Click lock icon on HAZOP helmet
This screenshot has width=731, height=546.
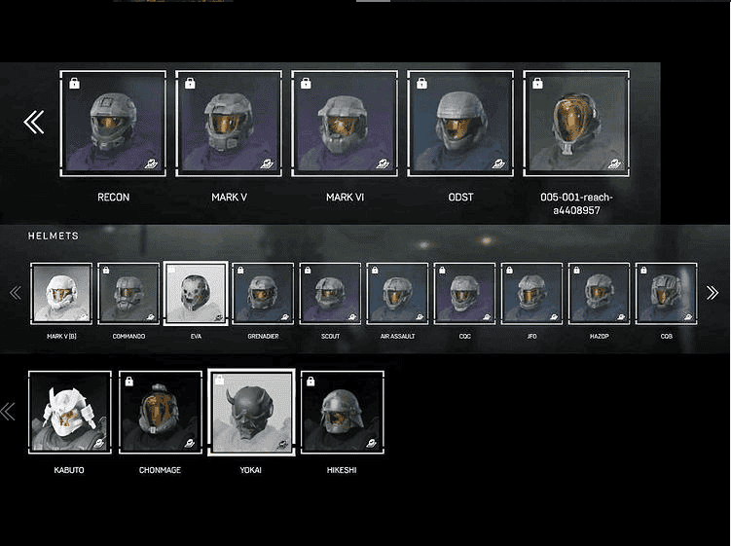[x=576, y=271]
